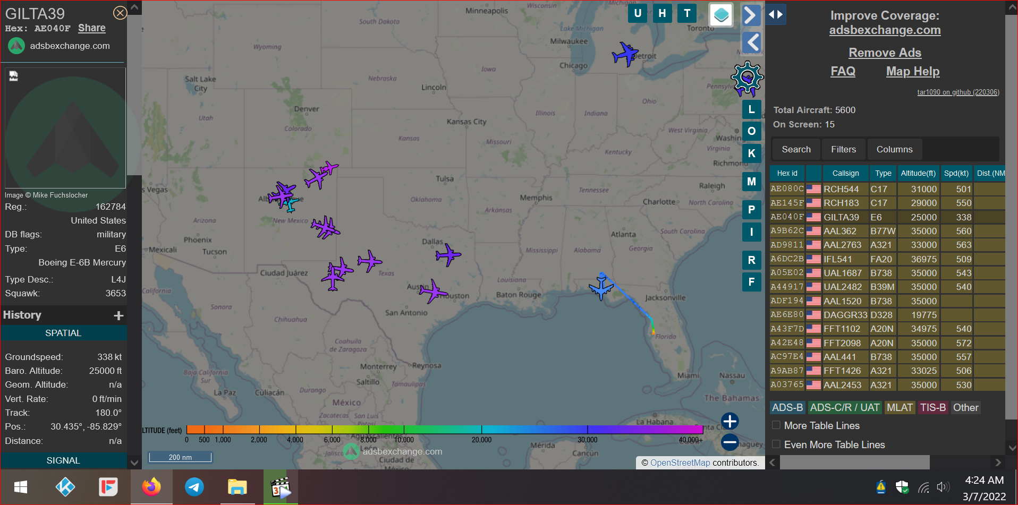Click the left chevron arrow button
Viewport: 1018px width, 505px height.
pos(751,42)
